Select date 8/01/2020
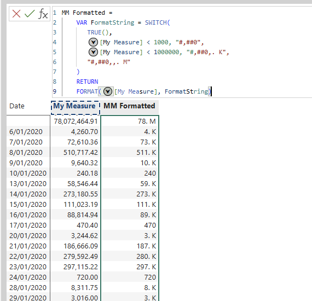The width and height of the screenshot is (312, 301). point(26,152)
